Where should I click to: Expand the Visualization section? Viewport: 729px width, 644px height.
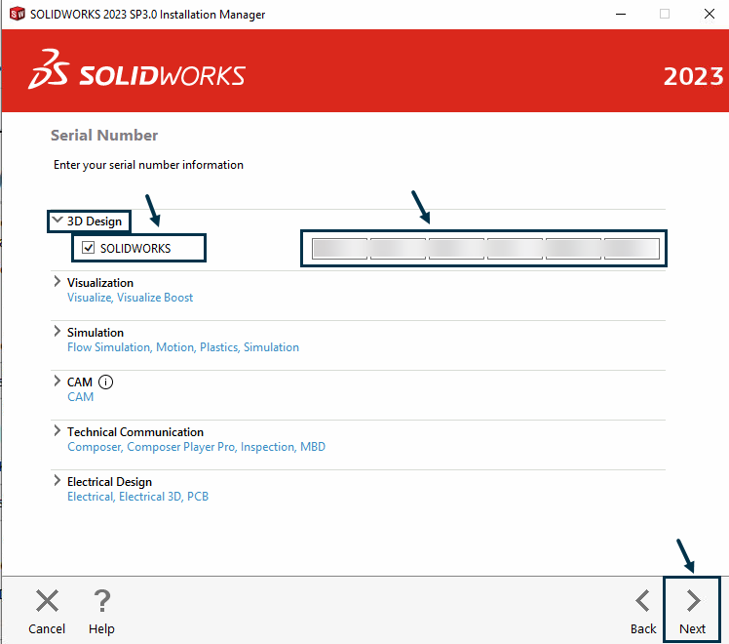(x=58, y=281)
